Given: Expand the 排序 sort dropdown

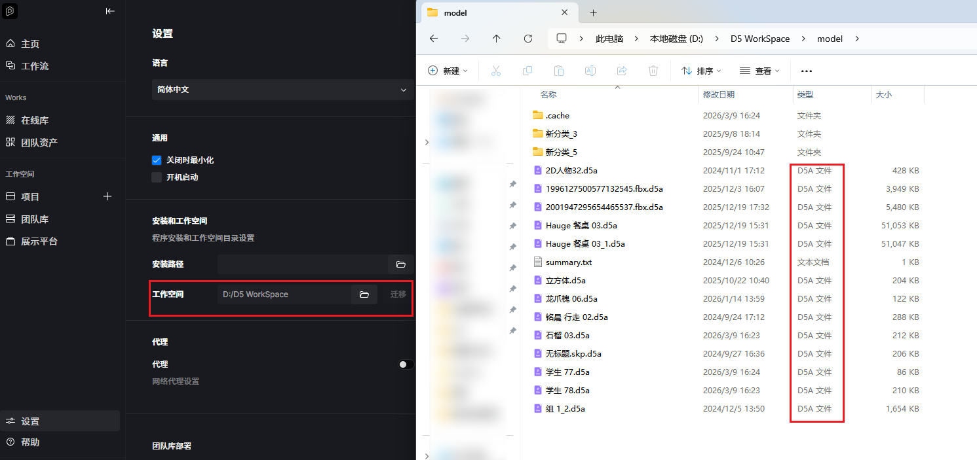Looking at the screenshot, I should (700, 71).
